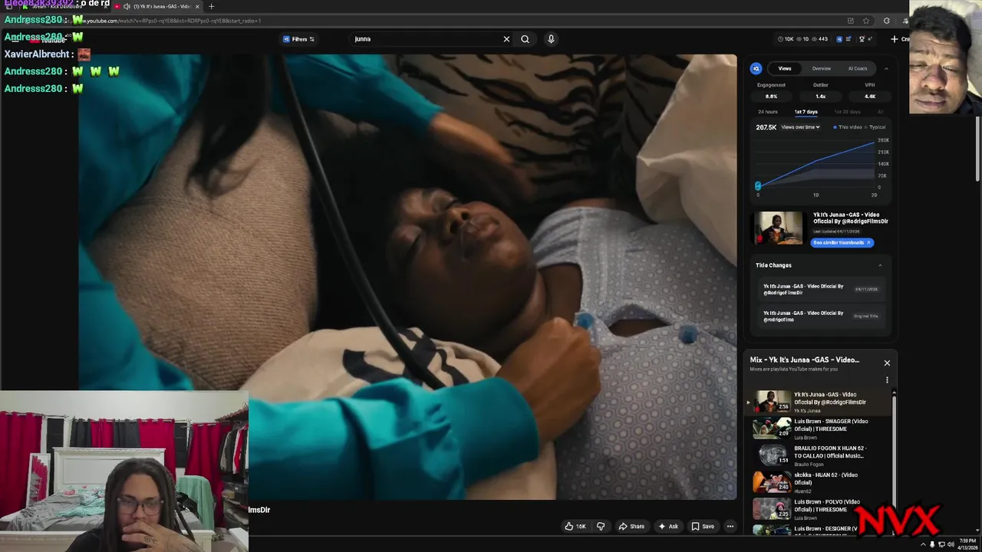The width and height of the screenshot is (982, 552).
Task: Select the 1st 28 days range tab
Action: [x=848, y=112]
